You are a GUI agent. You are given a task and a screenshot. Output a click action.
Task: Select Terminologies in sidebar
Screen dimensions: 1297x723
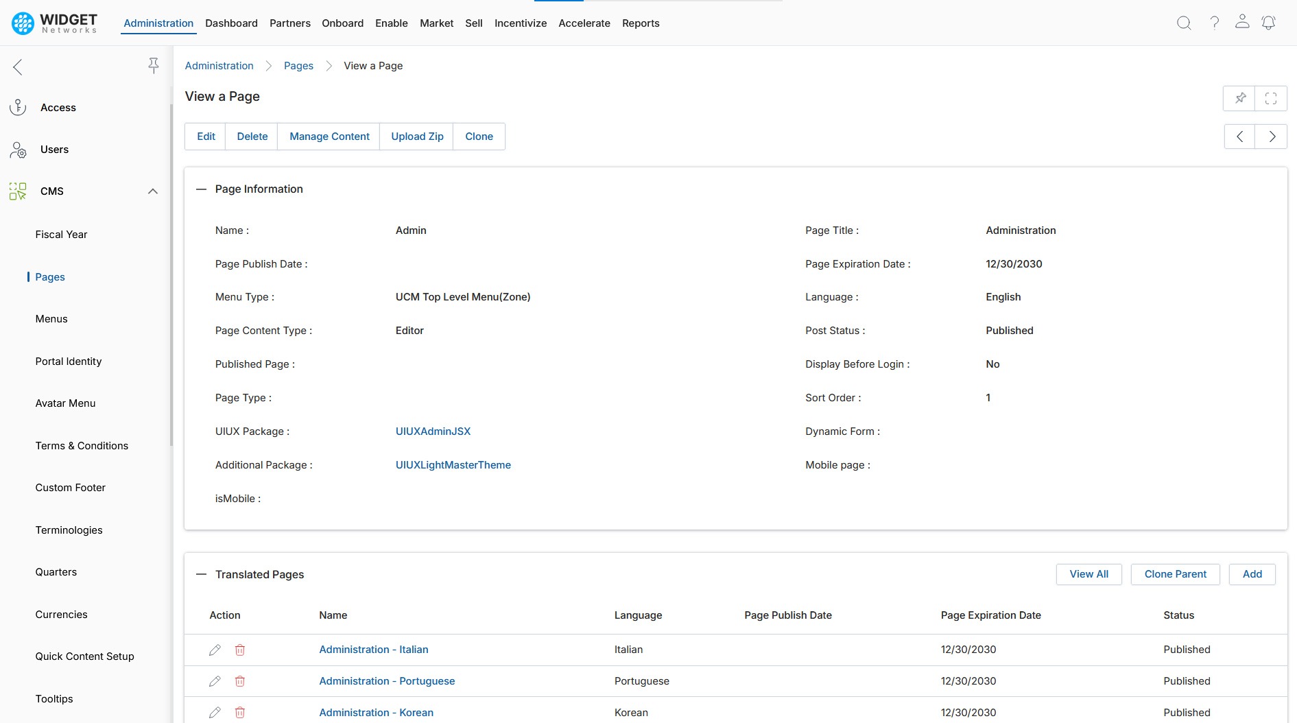(x=69, y=530)
